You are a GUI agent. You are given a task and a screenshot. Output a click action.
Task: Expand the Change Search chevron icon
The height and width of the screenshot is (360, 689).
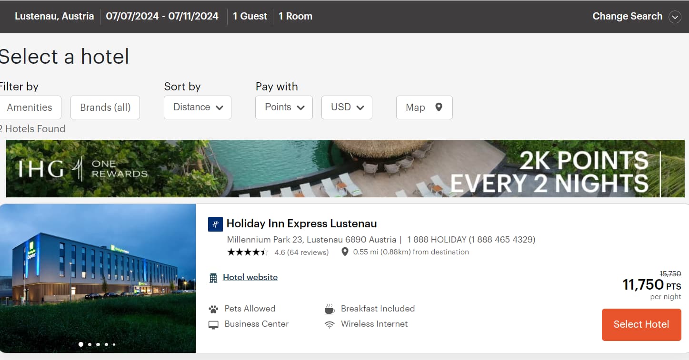pos(675,17)
